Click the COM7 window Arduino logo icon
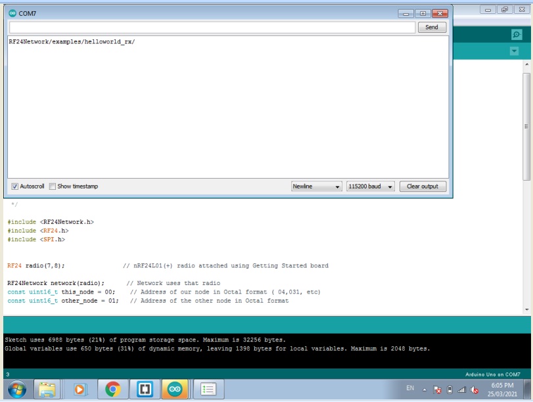Image resolution: width=533 pixels, height=402 pixels. point(12,13)
